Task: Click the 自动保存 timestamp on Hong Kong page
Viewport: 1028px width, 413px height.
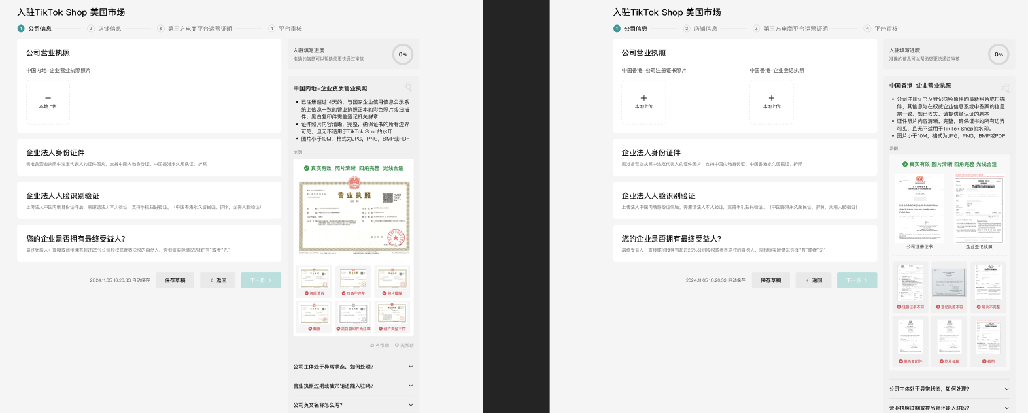Action: pyautogui.click(x=715, y=280)
